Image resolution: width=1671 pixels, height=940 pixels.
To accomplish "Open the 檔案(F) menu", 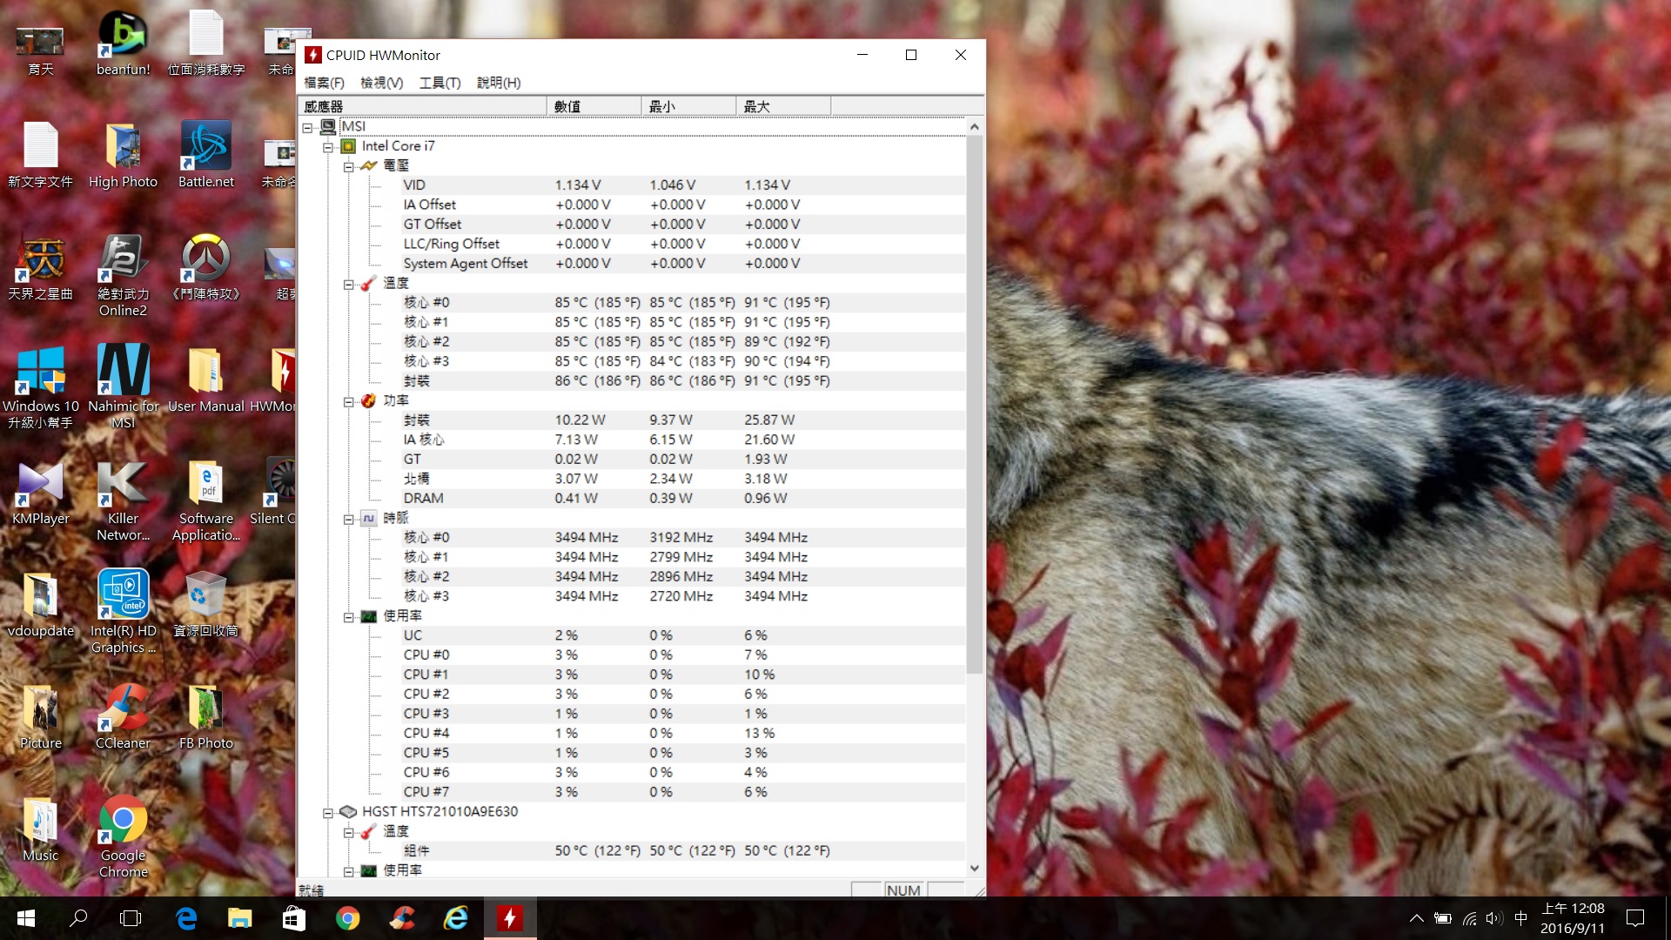I will tap(324, 83).
